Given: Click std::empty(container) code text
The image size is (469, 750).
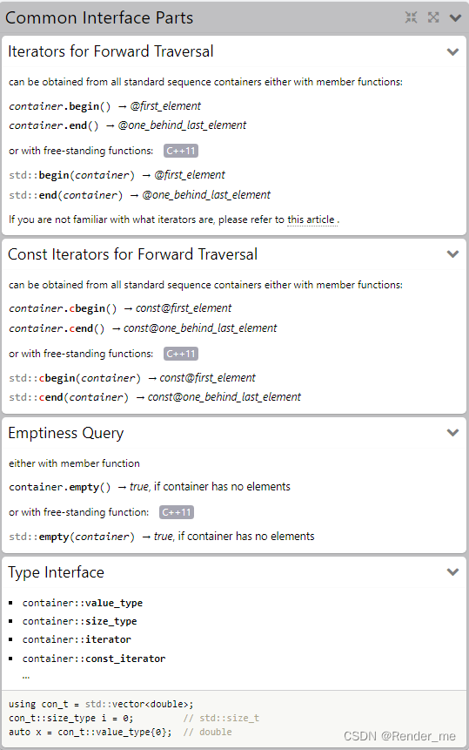Looking at the screenshot, I should coord(71,537).
